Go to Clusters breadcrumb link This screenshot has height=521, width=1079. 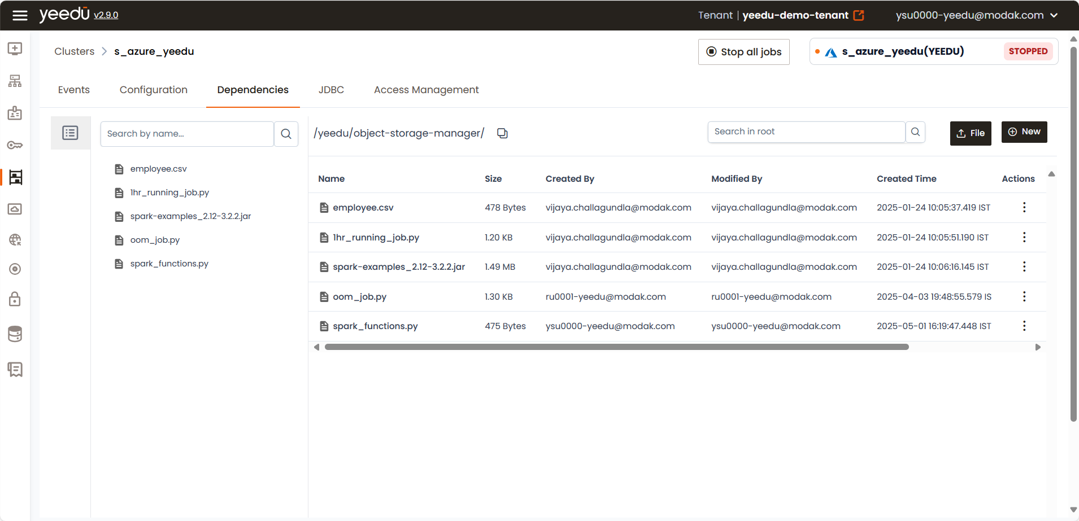click(x=75, y=51)
